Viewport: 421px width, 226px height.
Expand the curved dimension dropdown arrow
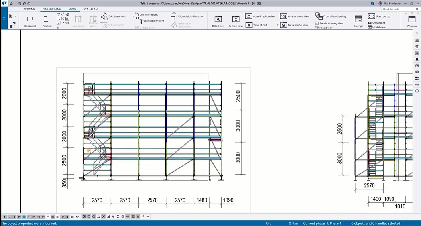(64, 23)
